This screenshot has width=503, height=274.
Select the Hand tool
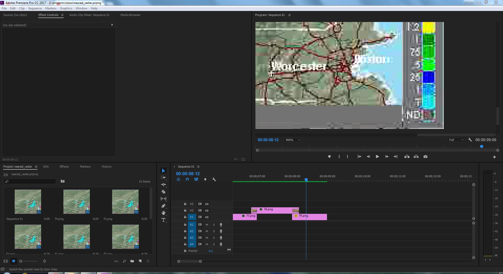pyautogui.click(x=163, y=213)
